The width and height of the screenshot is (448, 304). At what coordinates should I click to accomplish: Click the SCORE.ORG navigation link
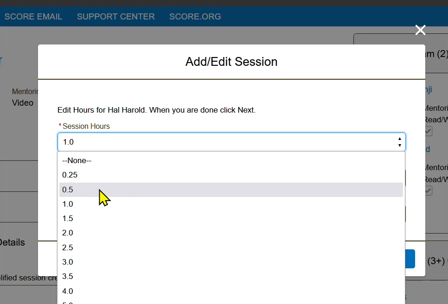click(x=195, y=17)
